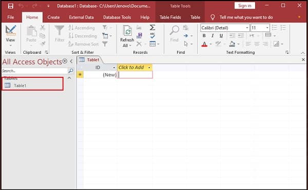This screenshot has height=190, width=308.
Task: Collapse the Tables group chevron
Action: pyautogui.click(x=69, y=78)
